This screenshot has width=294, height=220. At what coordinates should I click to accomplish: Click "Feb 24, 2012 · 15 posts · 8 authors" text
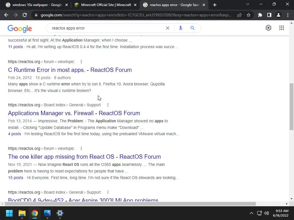coord(39,78)
